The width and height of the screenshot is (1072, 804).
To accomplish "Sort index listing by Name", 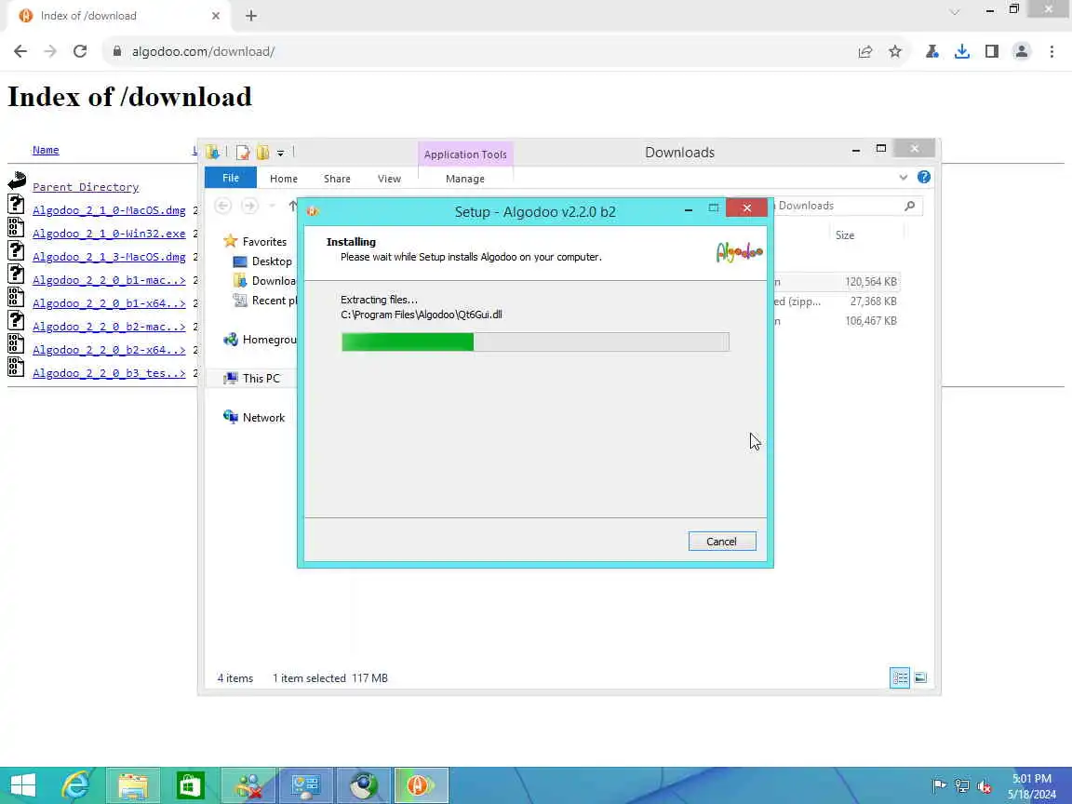I will [46, 150].
